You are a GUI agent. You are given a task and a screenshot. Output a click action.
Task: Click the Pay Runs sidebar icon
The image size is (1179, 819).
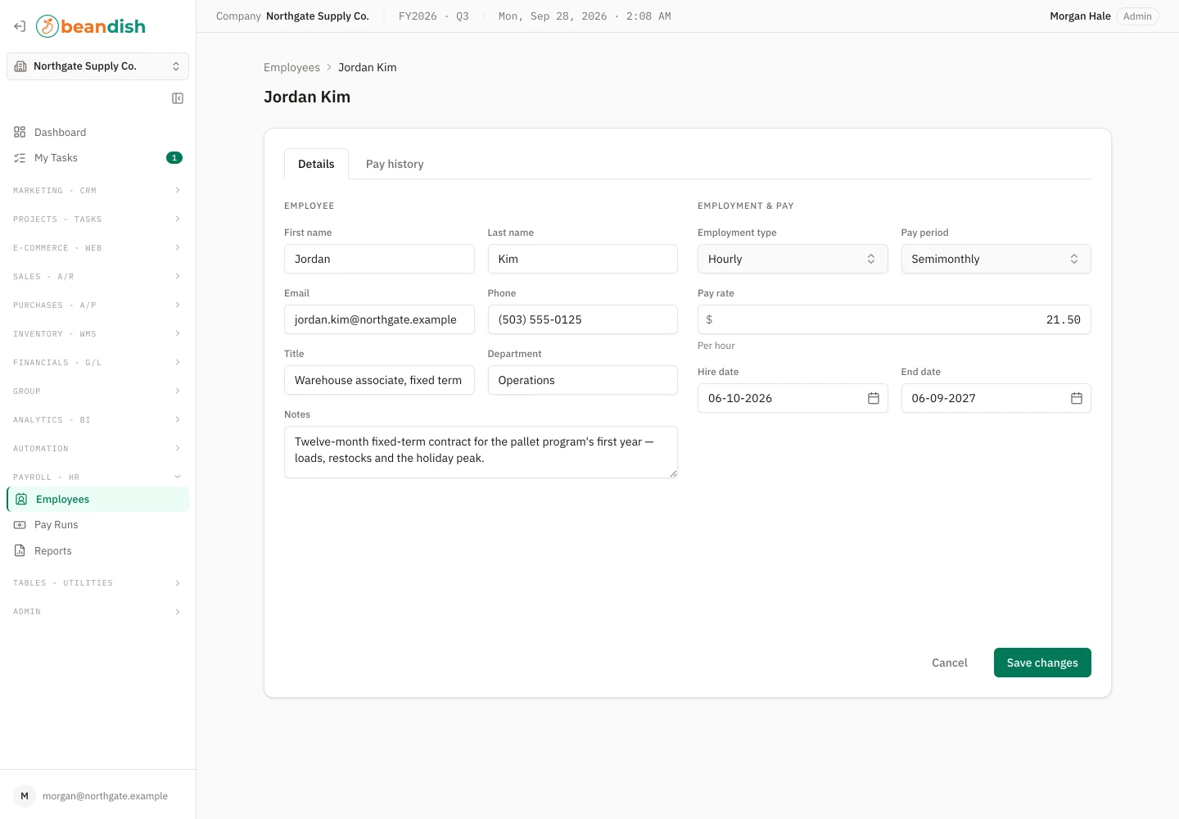(x=20, y=525)
